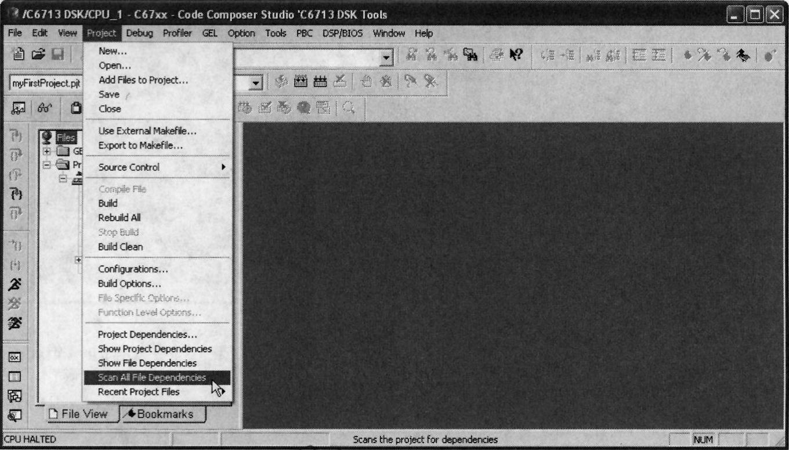This screenshot has height=450, width=789.
Task: Open the find text combo box dropdown
Action: (386, 58)
